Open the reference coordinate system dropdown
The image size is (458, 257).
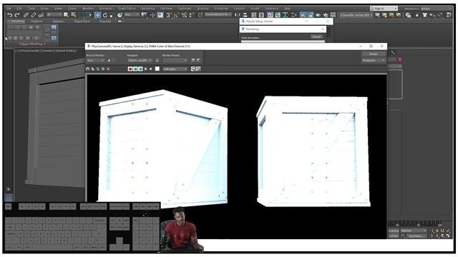click(132, 14)
